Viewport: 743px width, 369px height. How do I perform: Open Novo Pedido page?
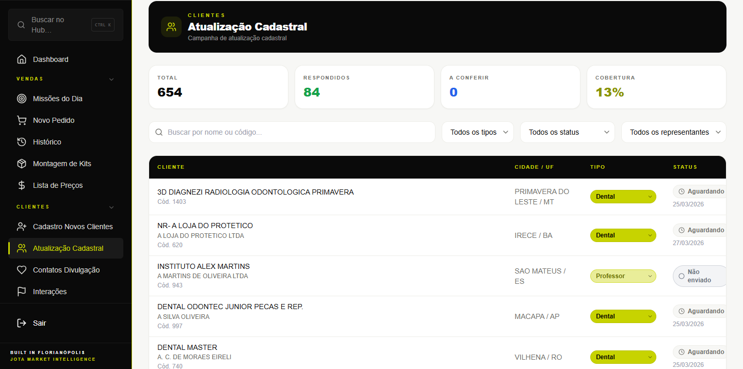tap(66, 120)
